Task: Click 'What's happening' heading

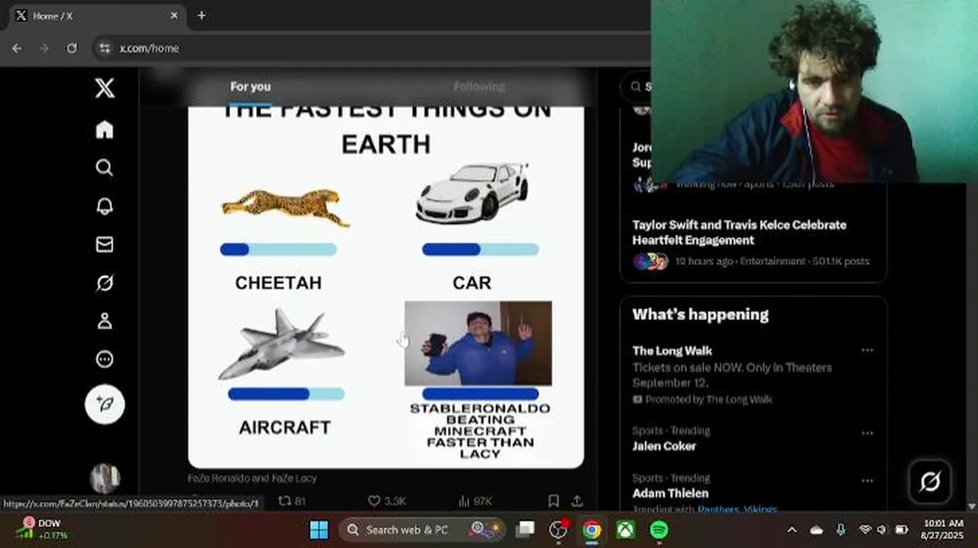Action: 700,314
